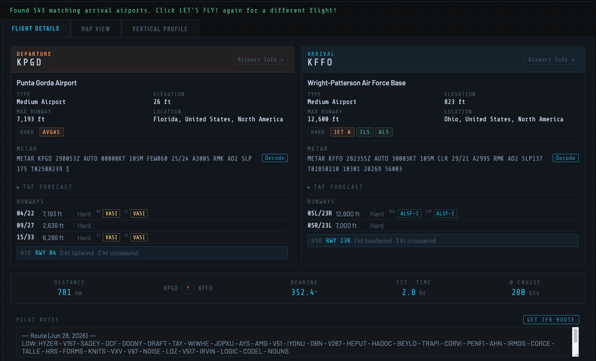This screenshot has height=361, width=596.
Task: Click the HARD surface badge for KPGD
Action: tap(27, 132)
